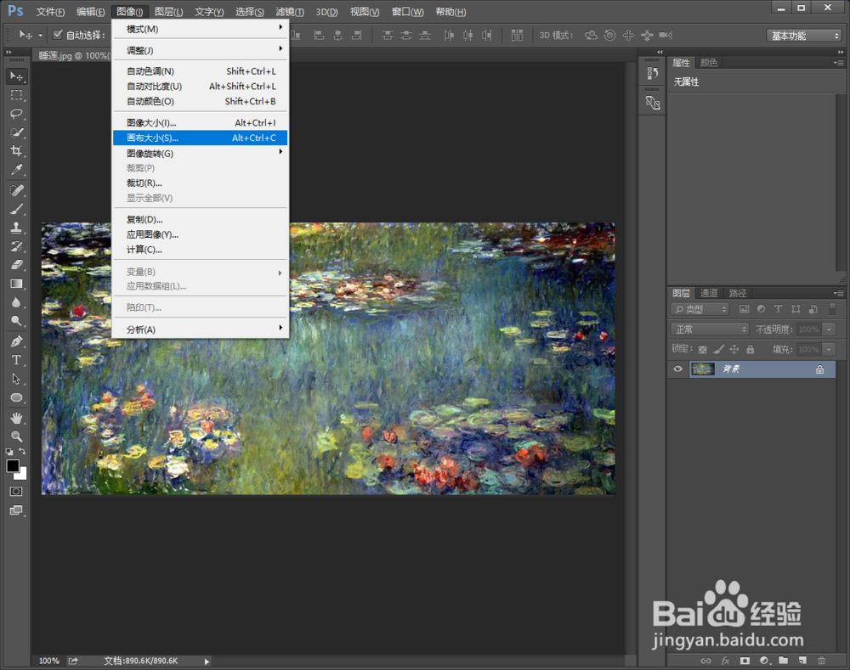Screen dimensions: 850x670
Task: Switch to the 路径 tab
Action: [737, 293]
